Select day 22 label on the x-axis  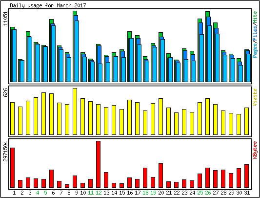(x=177, y=193)
